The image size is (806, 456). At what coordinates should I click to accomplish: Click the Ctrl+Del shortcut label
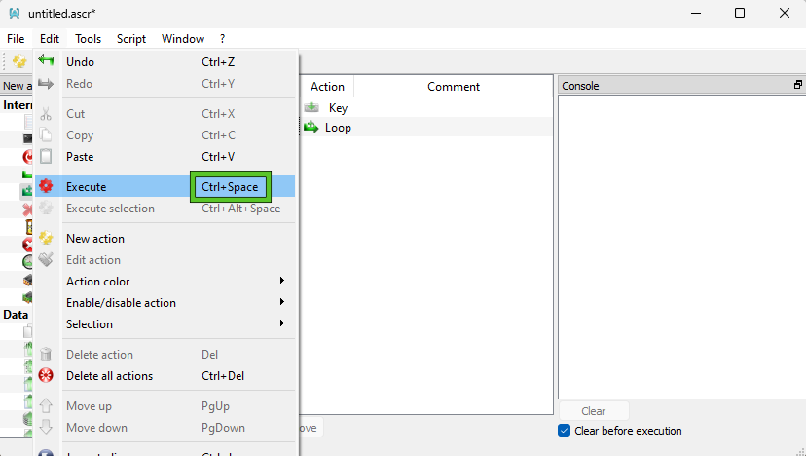[223, 376]
